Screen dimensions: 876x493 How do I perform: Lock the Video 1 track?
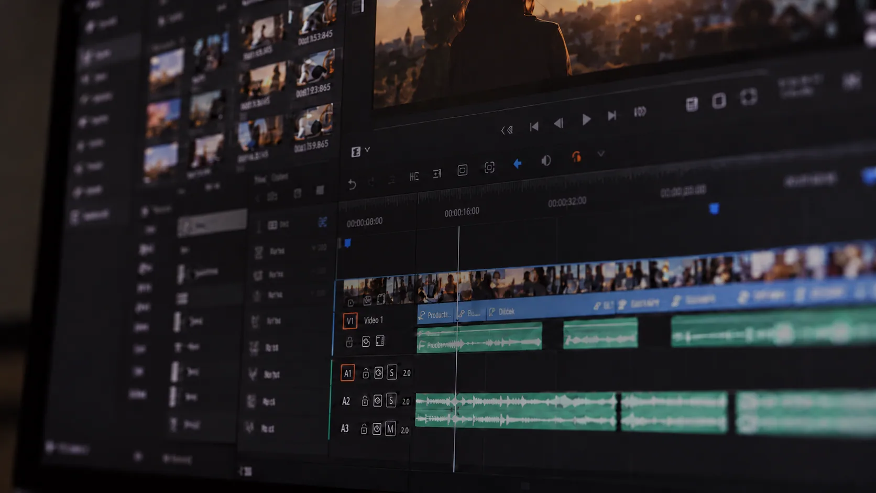[349, 342]
